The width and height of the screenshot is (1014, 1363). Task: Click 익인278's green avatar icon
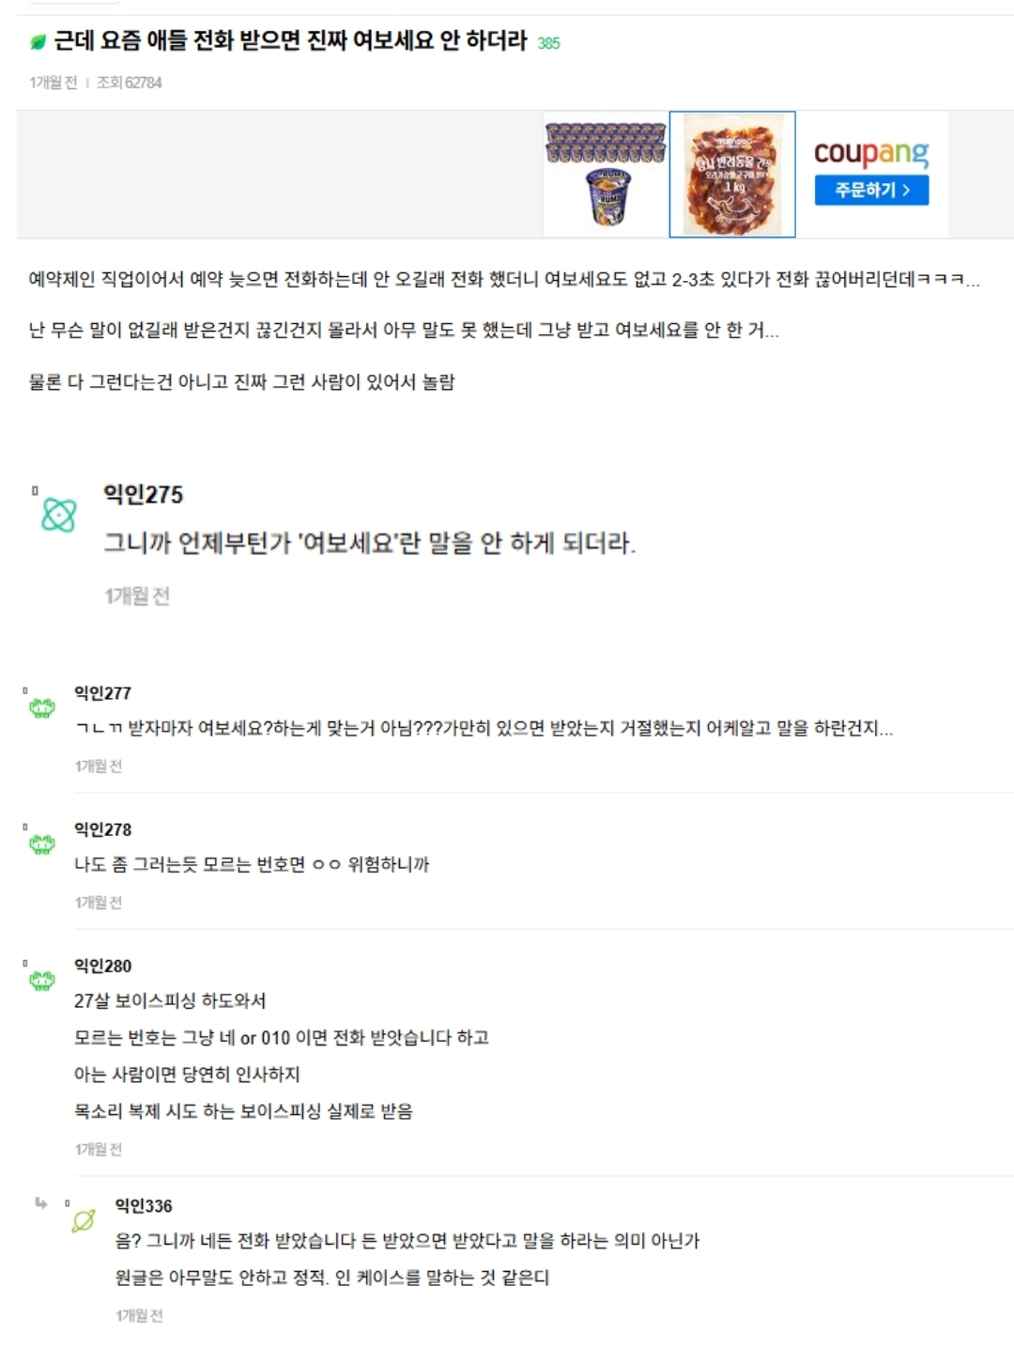[x=42, y=844]
